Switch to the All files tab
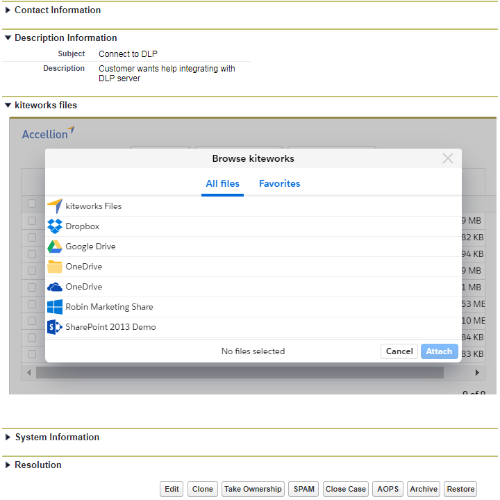This screenshot has height=500, width=500. click(x=223, y=183)
